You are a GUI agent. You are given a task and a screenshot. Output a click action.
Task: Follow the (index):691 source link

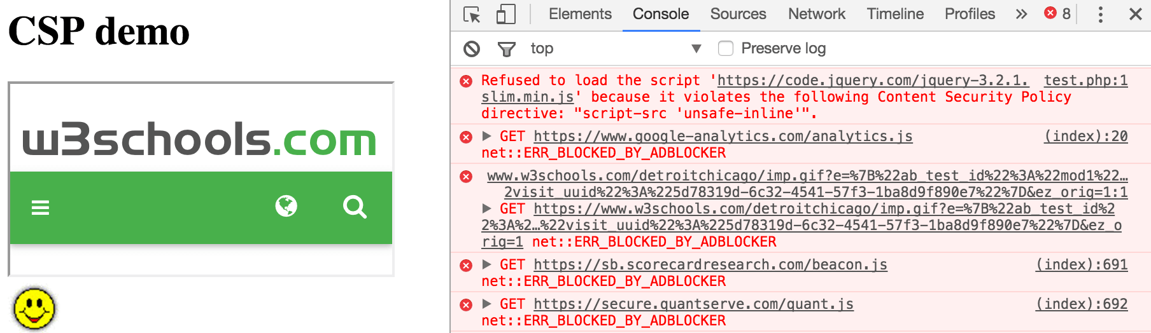coord(1082,264)
